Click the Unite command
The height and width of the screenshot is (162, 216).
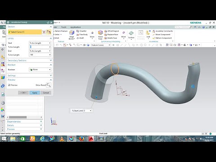pyautogui.click(x=57, y=35)
